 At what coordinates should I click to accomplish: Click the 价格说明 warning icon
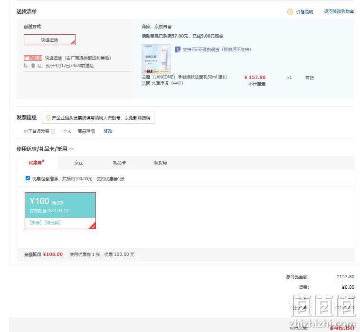[x=290, y=11]
